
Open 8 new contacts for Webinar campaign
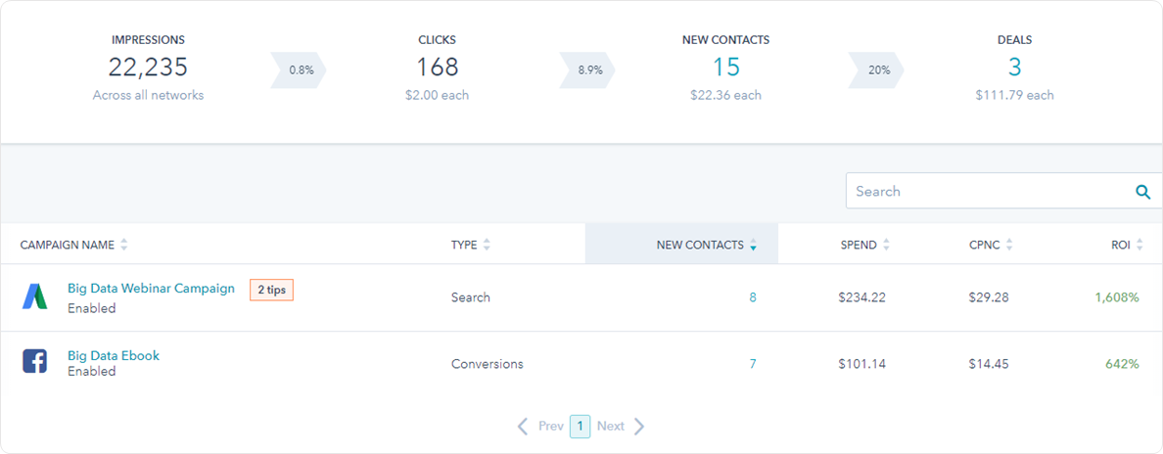coord(753,297)
